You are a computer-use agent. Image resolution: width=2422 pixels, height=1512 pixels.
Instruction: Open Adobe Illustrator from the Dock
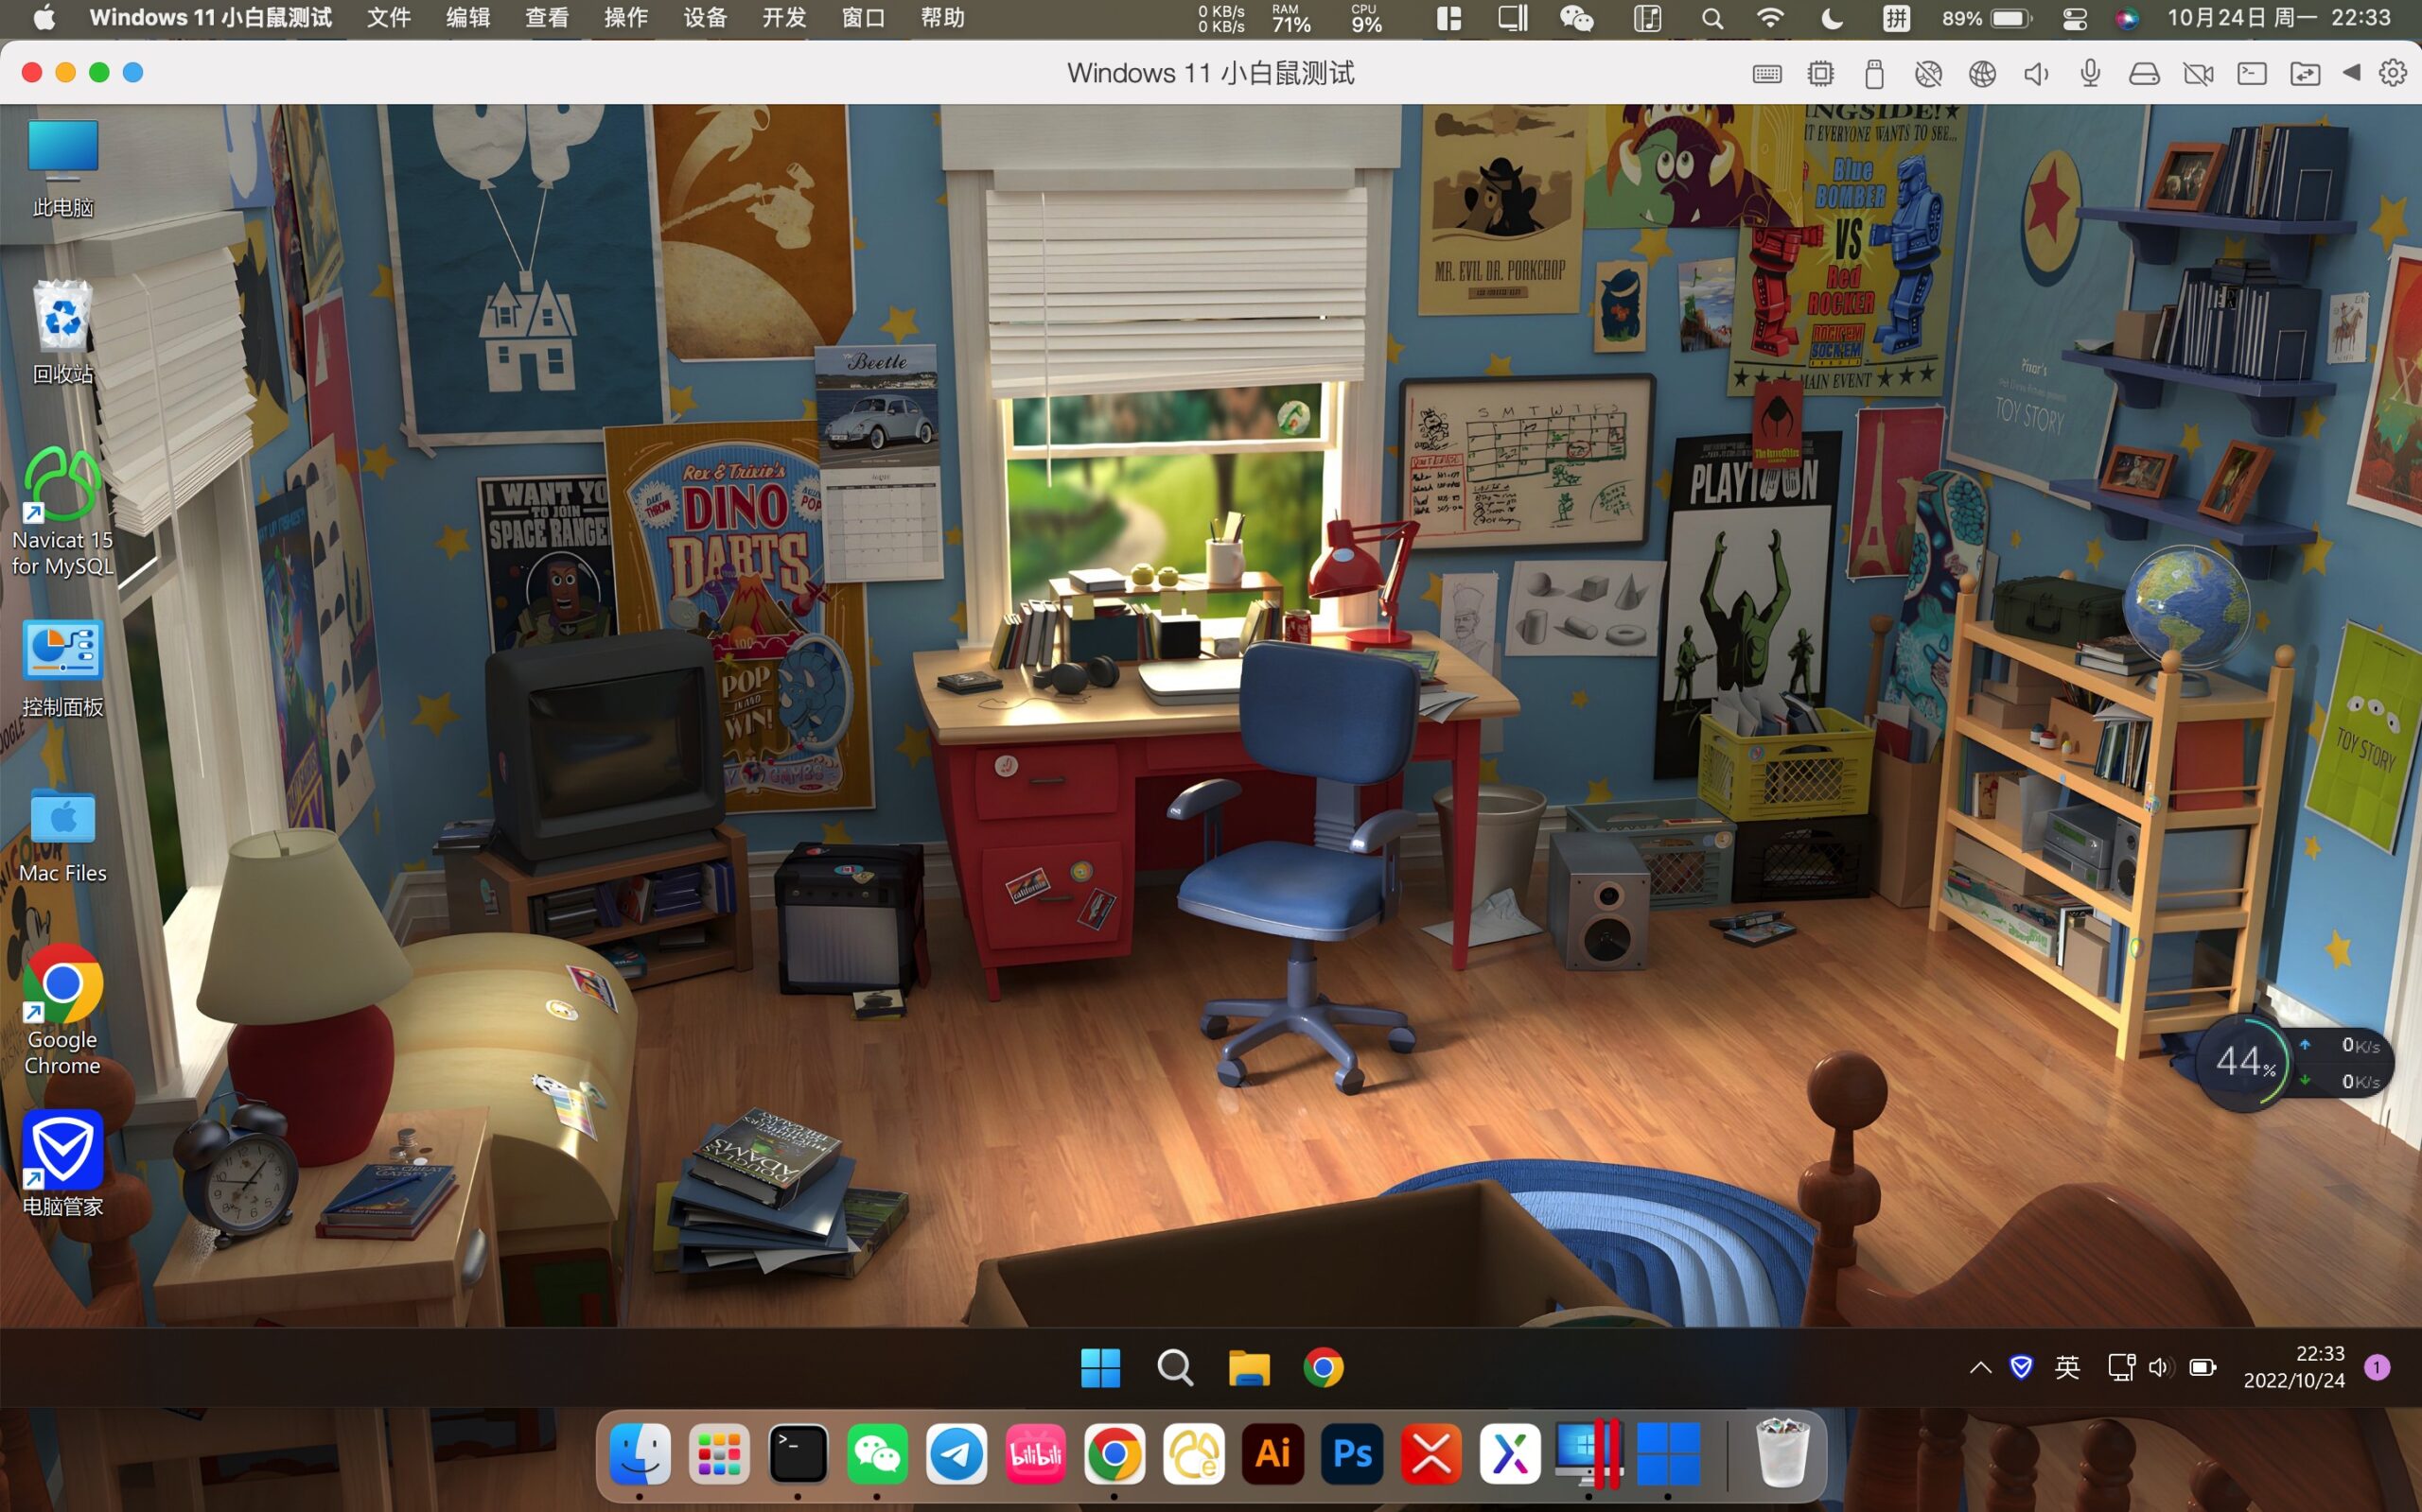(1272, 1453)
